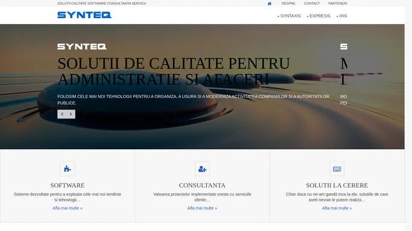Open the SOFTWARE heading
Screen dimensions: 412x231
coord(68,185)
